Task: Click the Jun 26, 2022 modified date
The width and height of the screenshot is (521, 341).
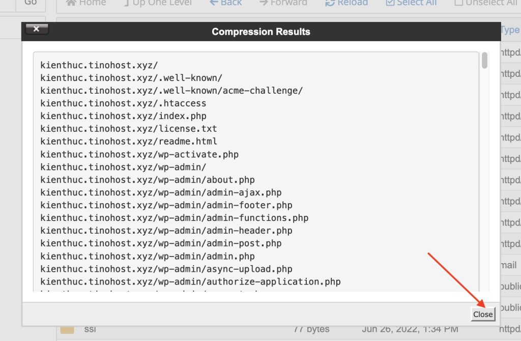Action: click(x=410, y=329)
